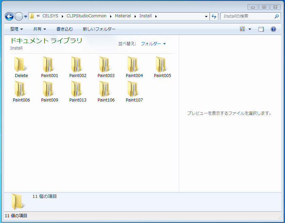The width and height of the screenshot is (285, 223).
Task: Select the Paint107 folder icon
Action: pos(134,89)
